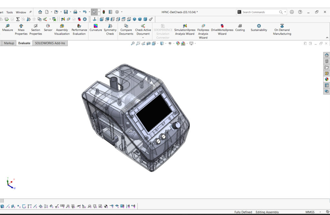Open Mass Properties

click(21, 30)
